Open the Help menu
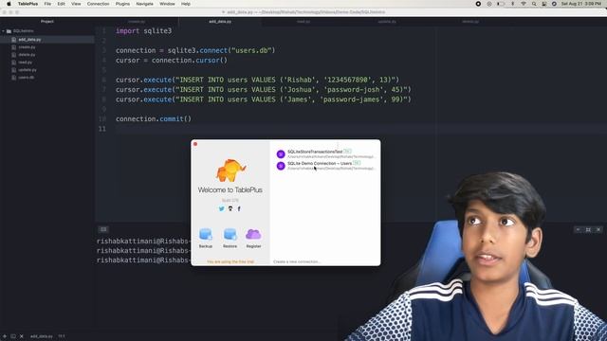This screenshot has width=607, height=341. click(x=186, y=4)
